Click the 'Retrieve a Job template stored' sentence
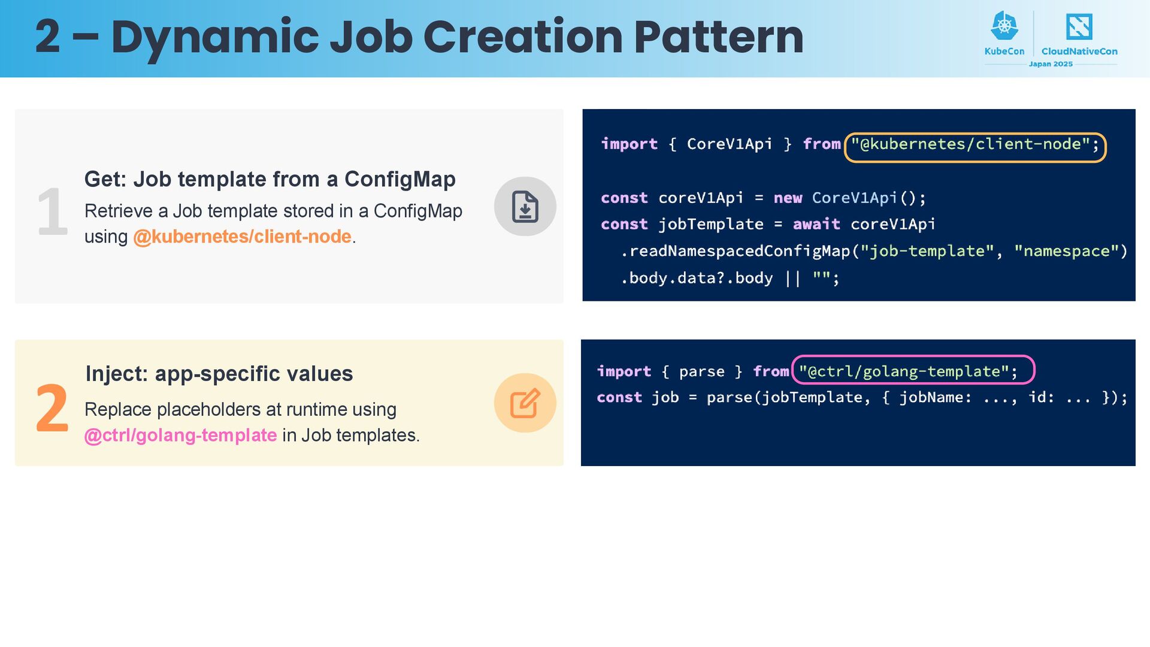Screen dimensions: 1150x647 pos(273,211)
